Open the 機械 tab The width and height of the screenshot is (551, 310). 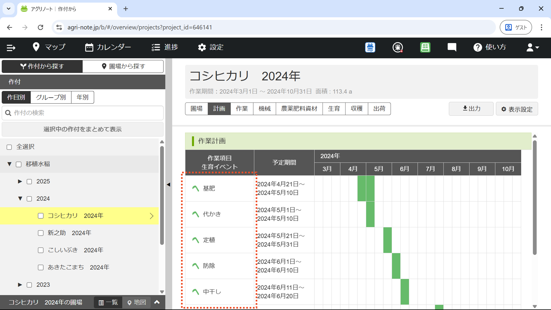click(x=264, y=109)
